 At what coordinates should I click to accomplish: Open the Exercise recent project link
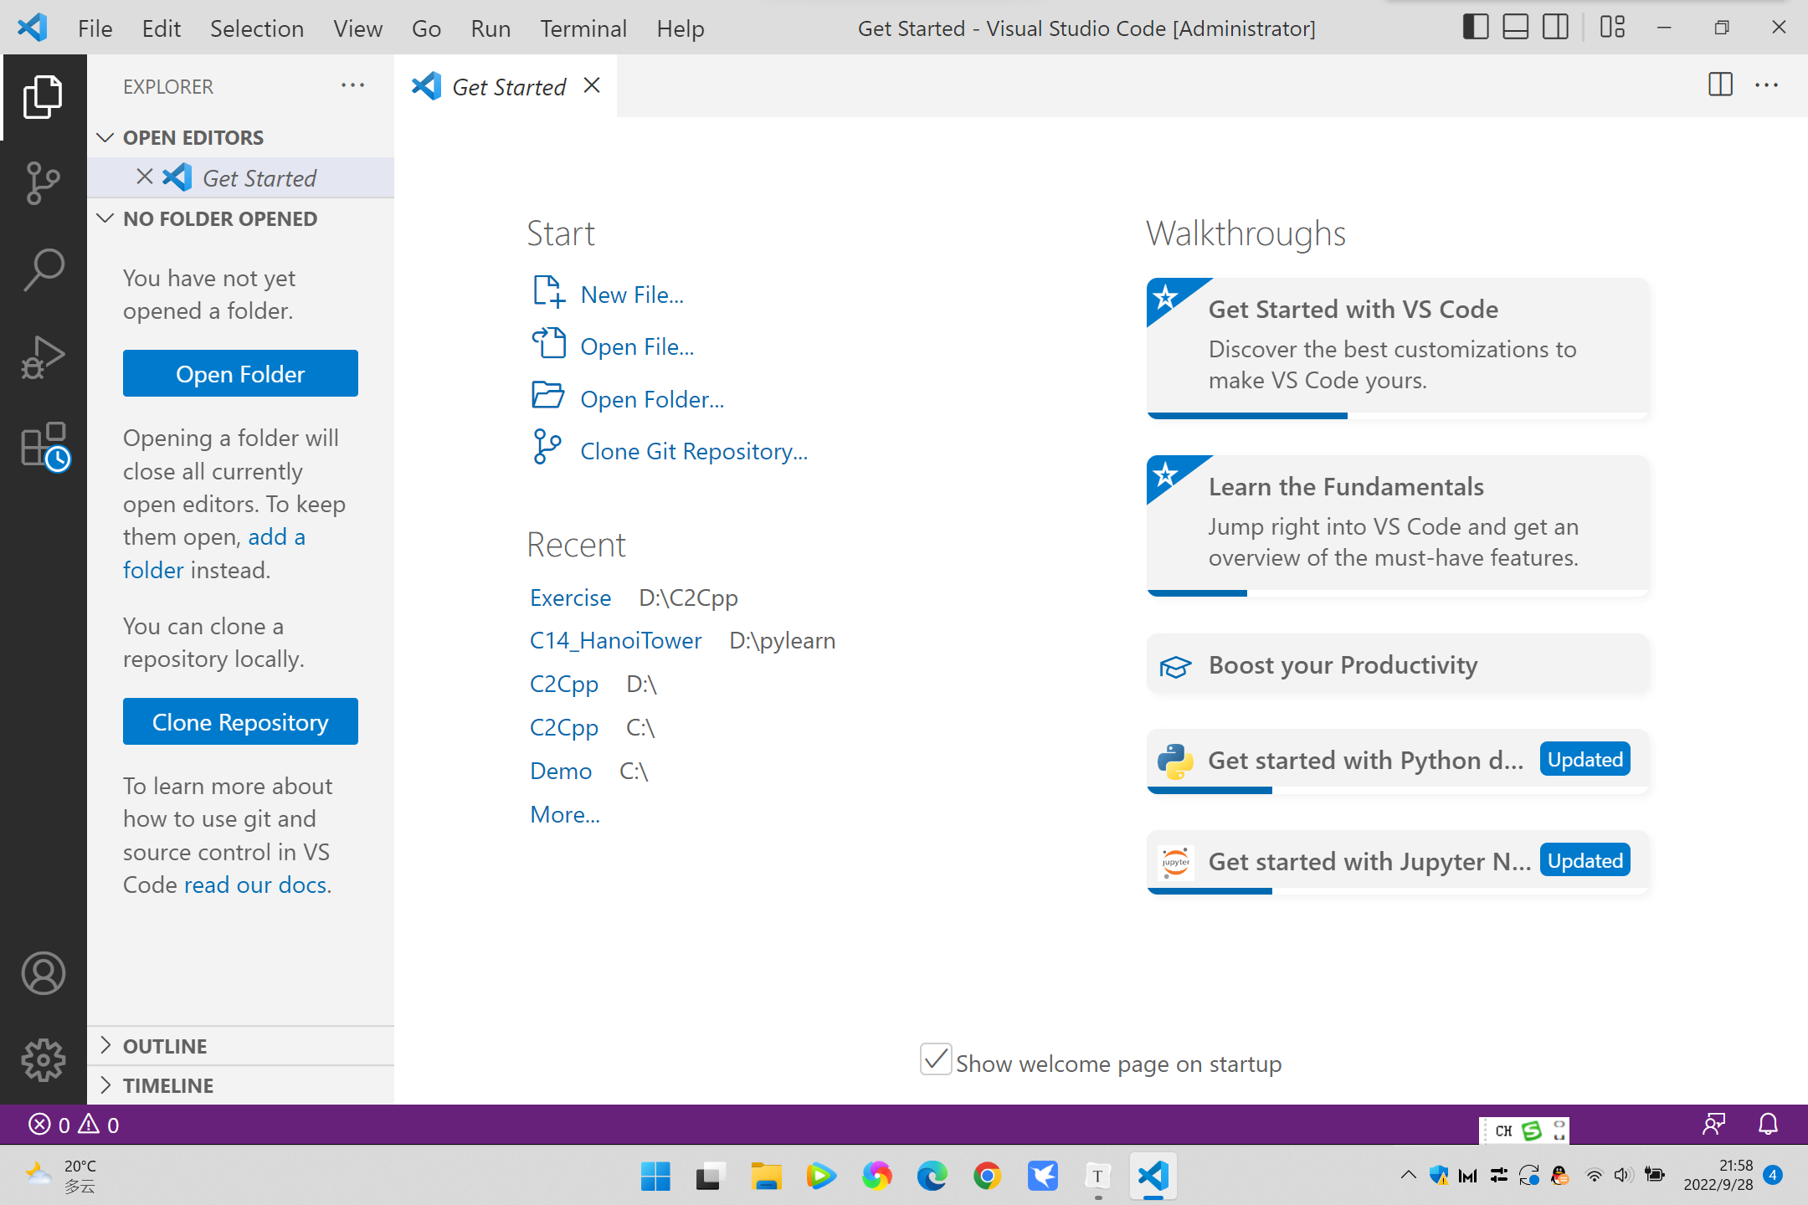(570, 597)
